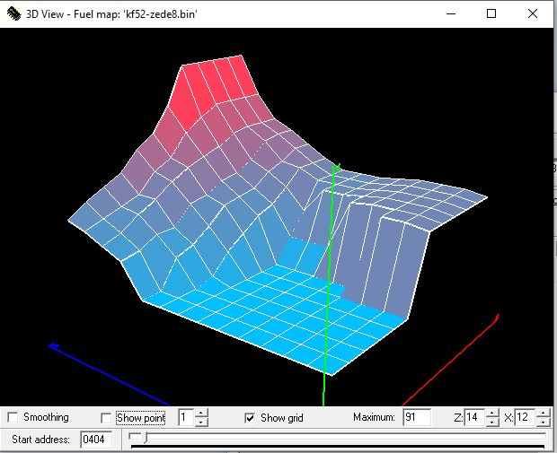Click the Z value up arrow
Screen dimensions: 557x453
(x=492, y=413)
